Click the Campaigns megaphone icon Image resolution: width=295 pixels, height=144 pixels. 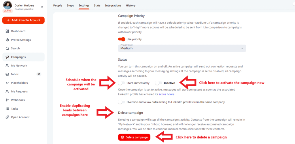(7, 57)
